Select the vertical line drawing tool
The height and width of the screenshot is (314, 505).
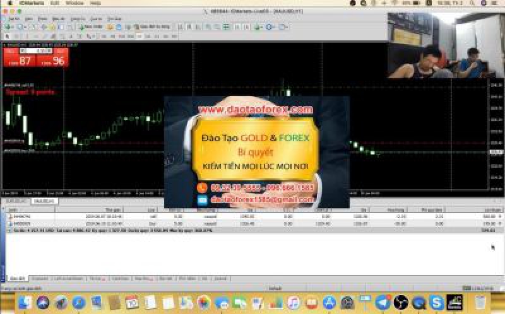click(x=27, y=37)
